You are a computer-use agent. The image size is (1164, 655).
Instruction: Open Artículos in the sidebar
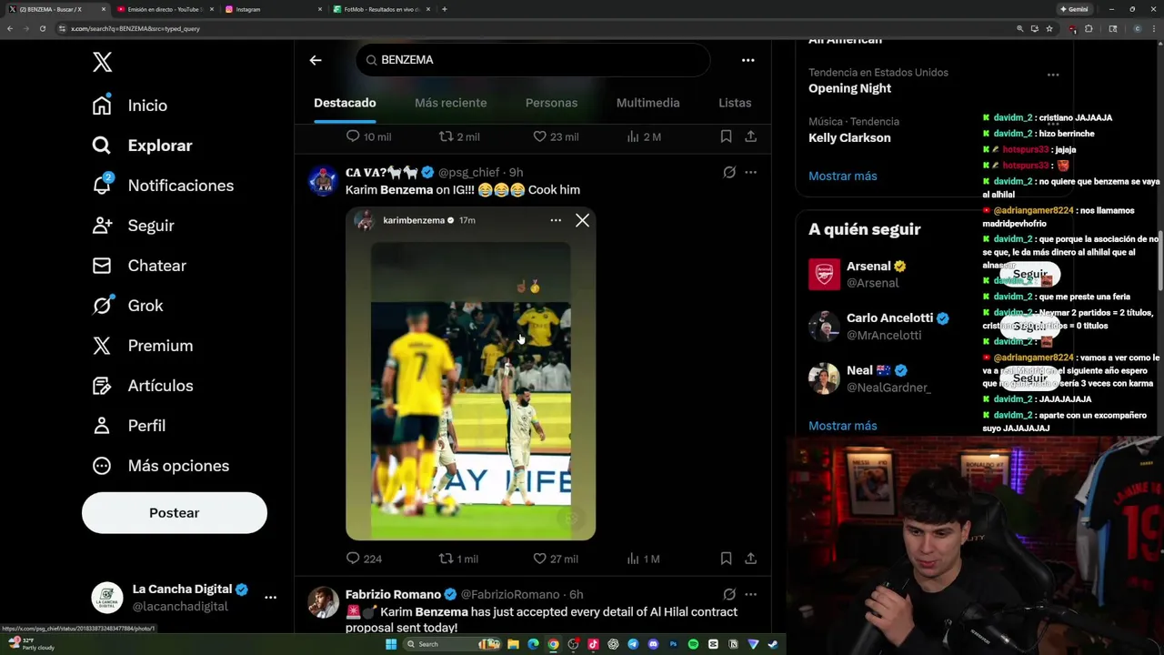point(143,386)
